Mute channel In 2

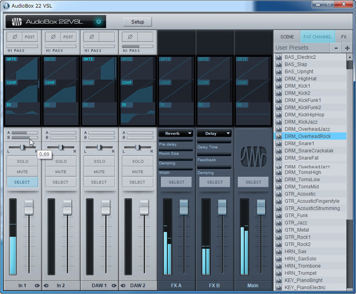[x=61, y=171]
